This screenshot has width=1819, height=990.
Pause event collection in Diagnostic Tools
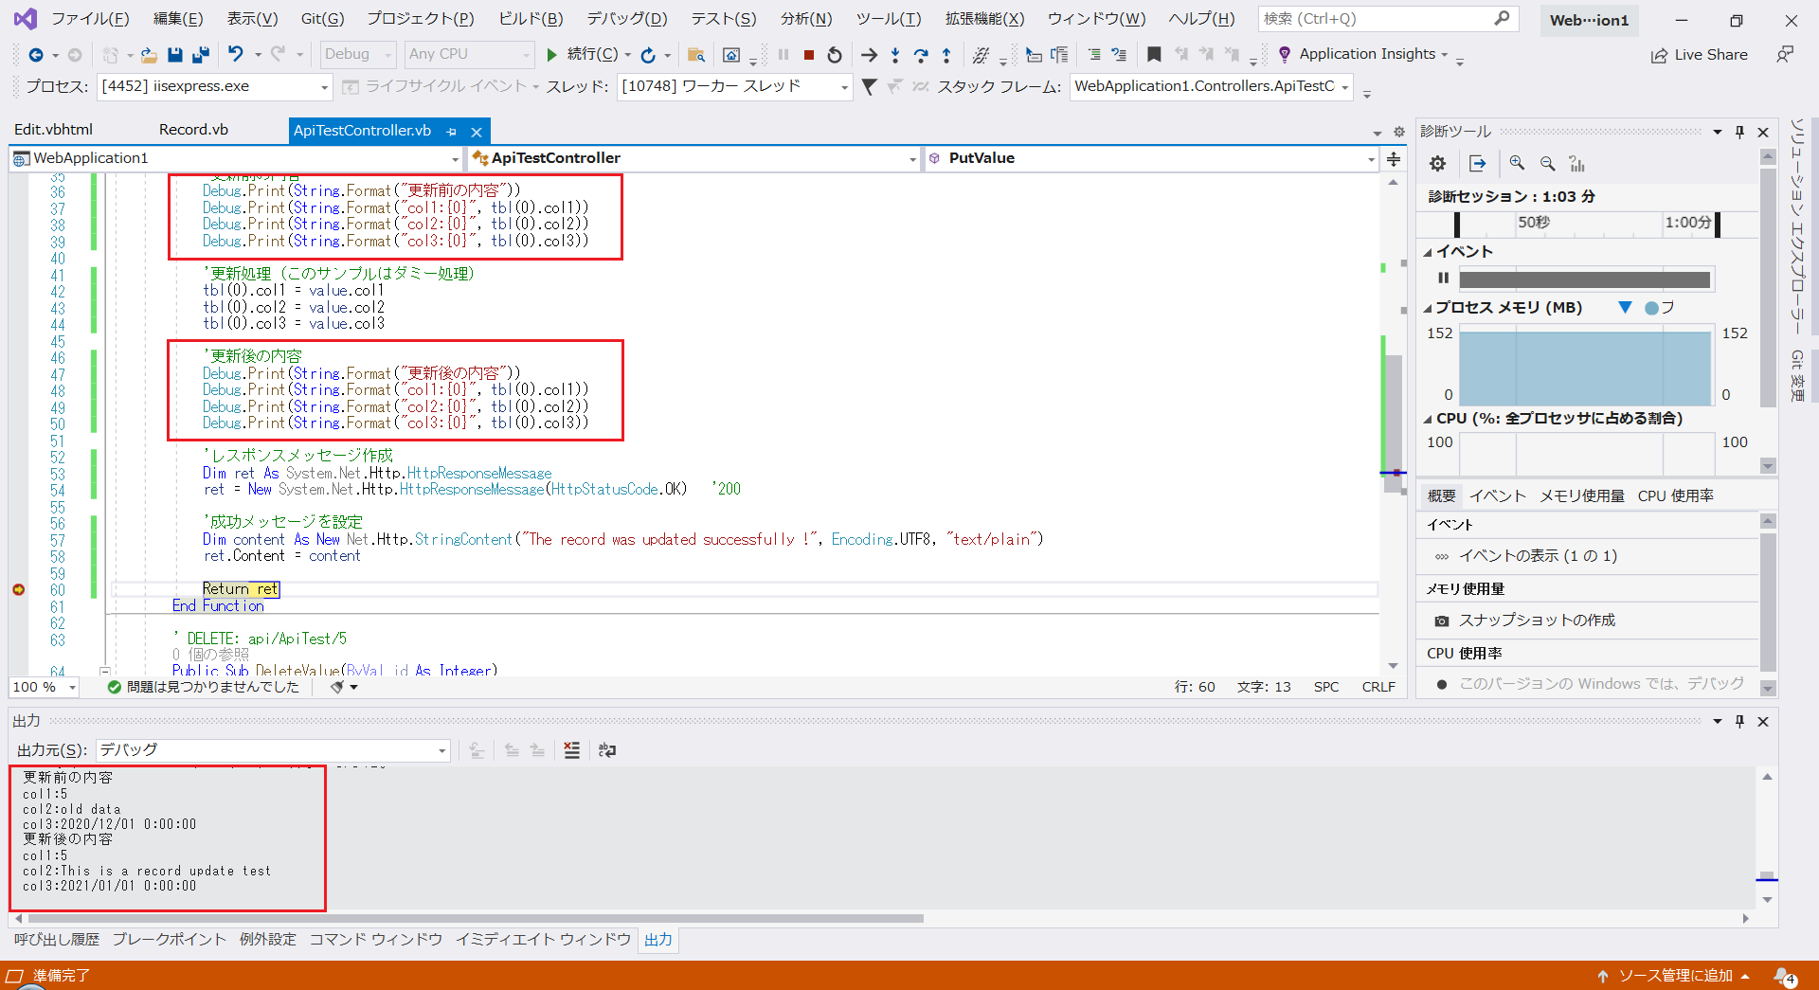(1443, 278)
